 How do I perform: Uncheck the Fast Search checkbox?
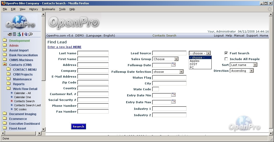[x=226, y=53]
